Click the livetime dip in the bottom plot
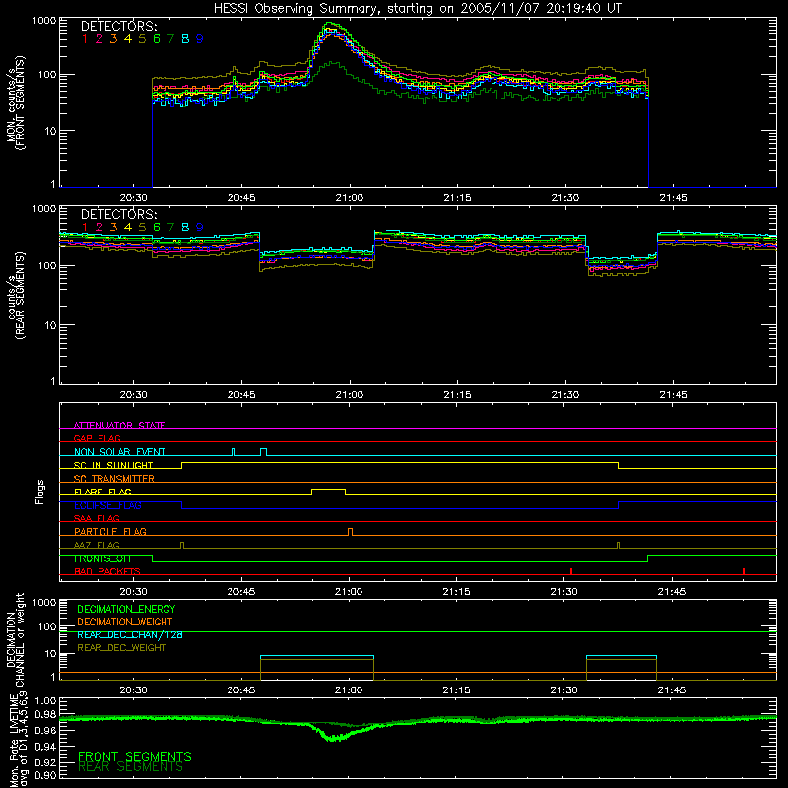This screenshot has height=788, width=788. pyautogui.click(x=332, y=738)
